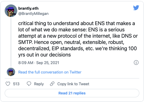Screen dimensions: 144x102
Task: Visit the @BrantlyMillegan handle
Action: pos(33,14)
